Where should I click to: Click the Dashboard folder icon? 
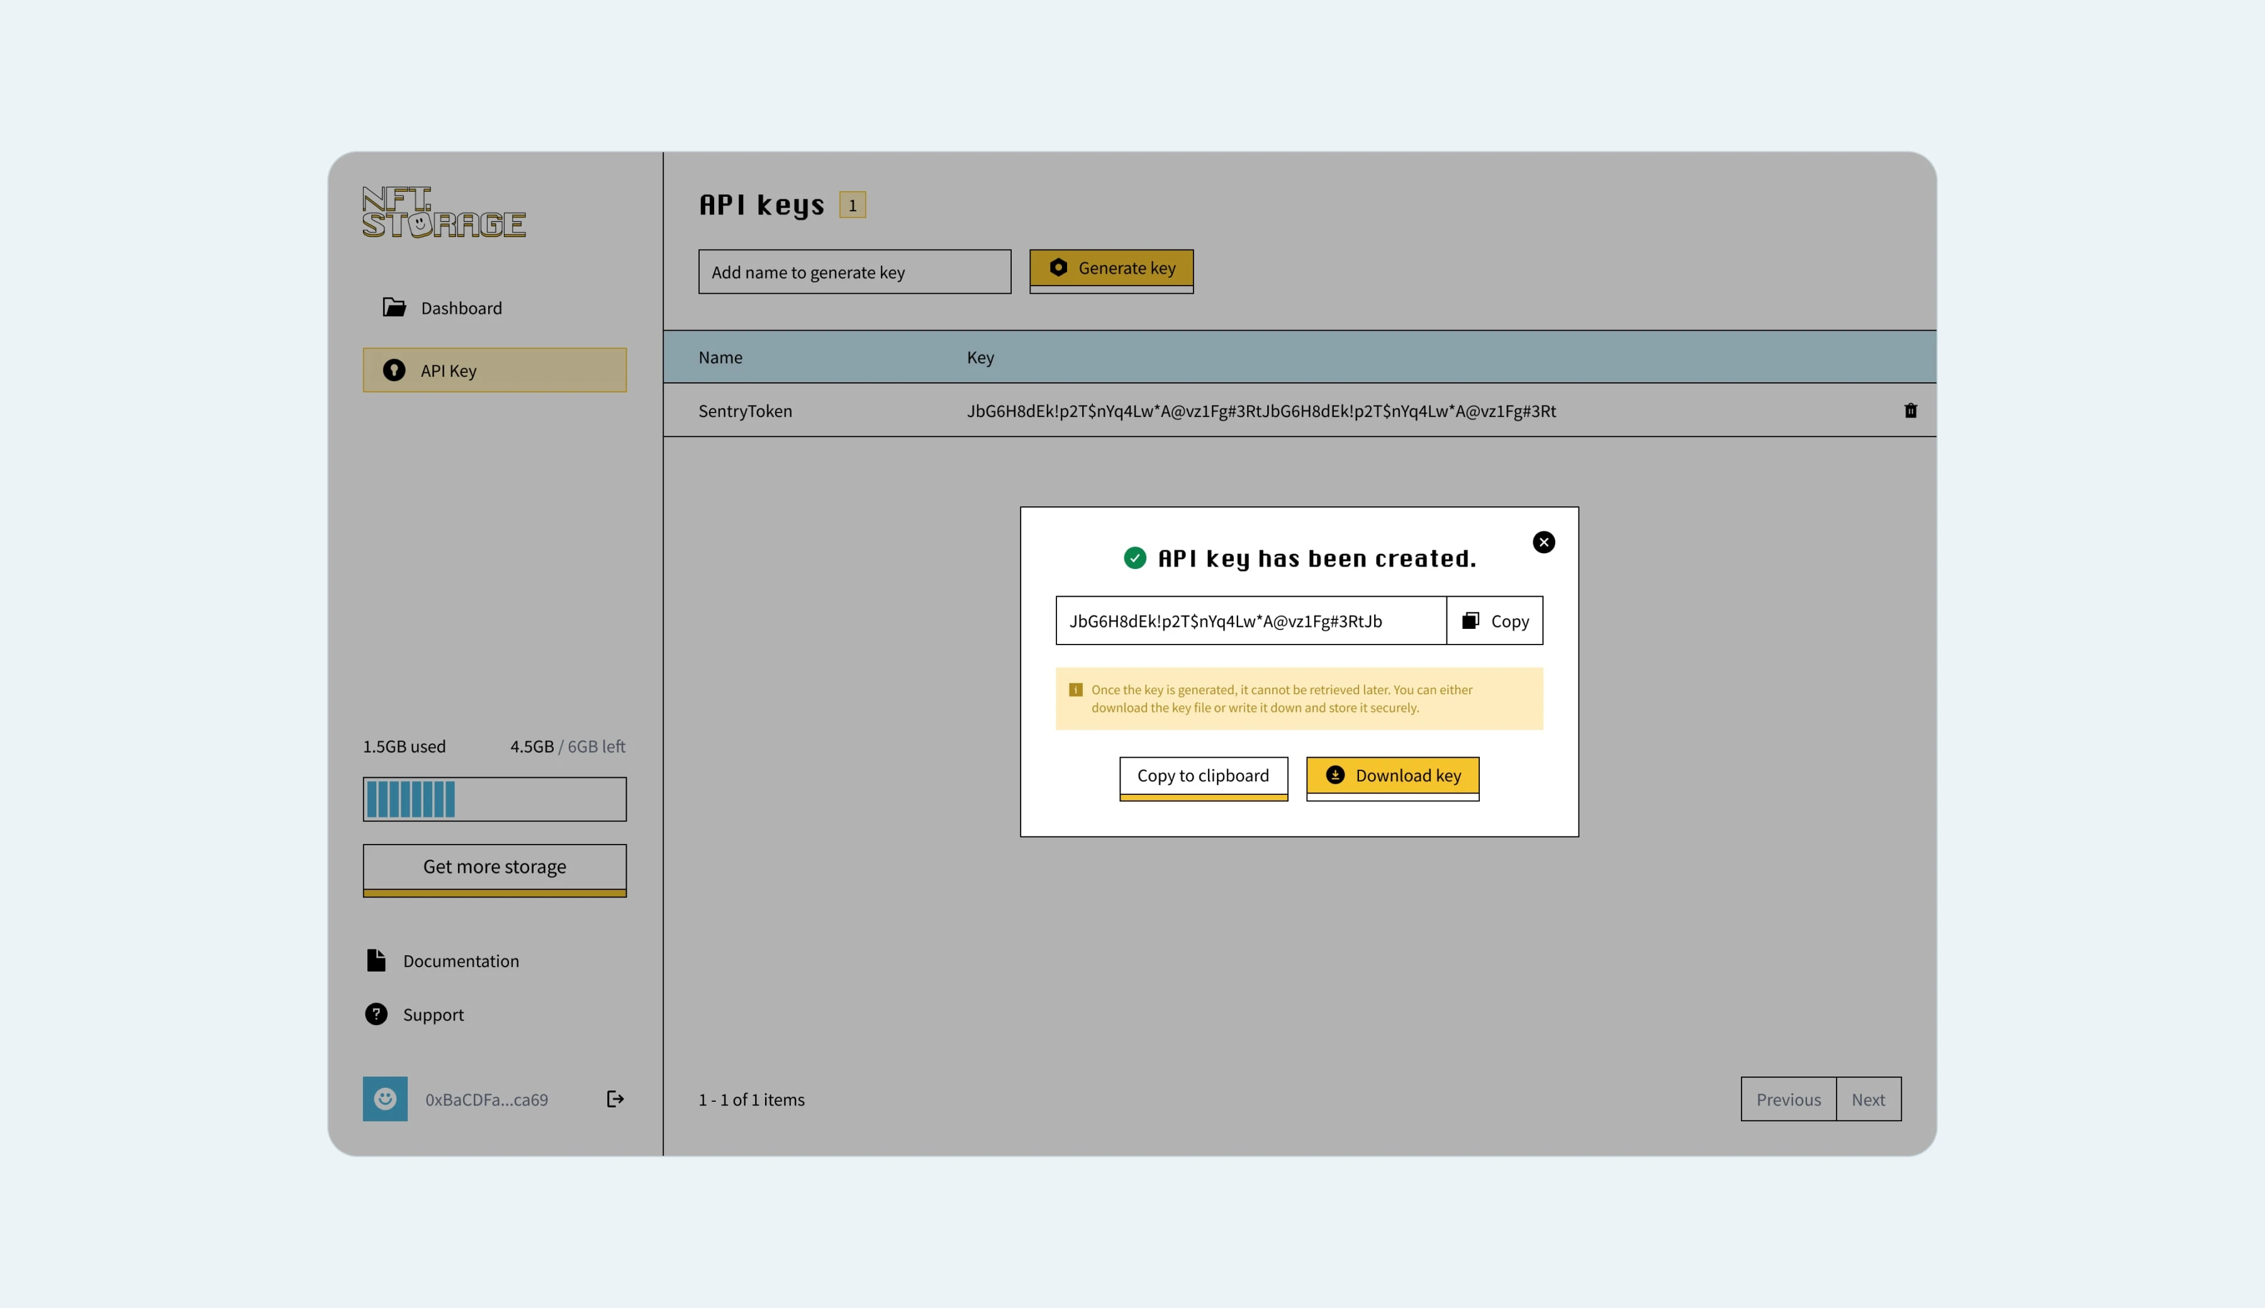[394, 308]
